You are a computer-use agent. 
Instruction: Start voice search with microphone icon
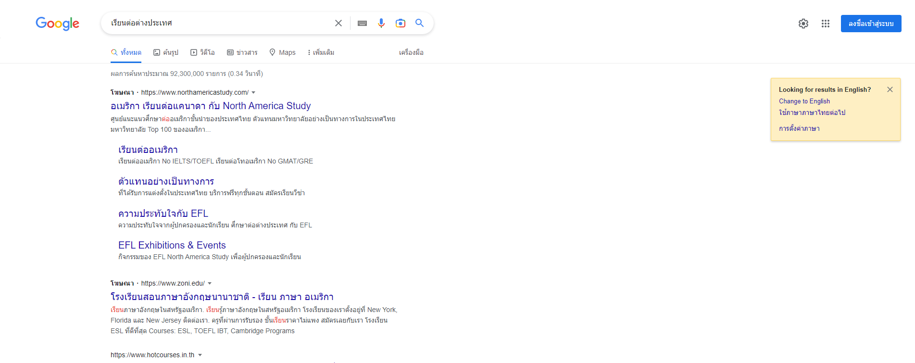381,23
